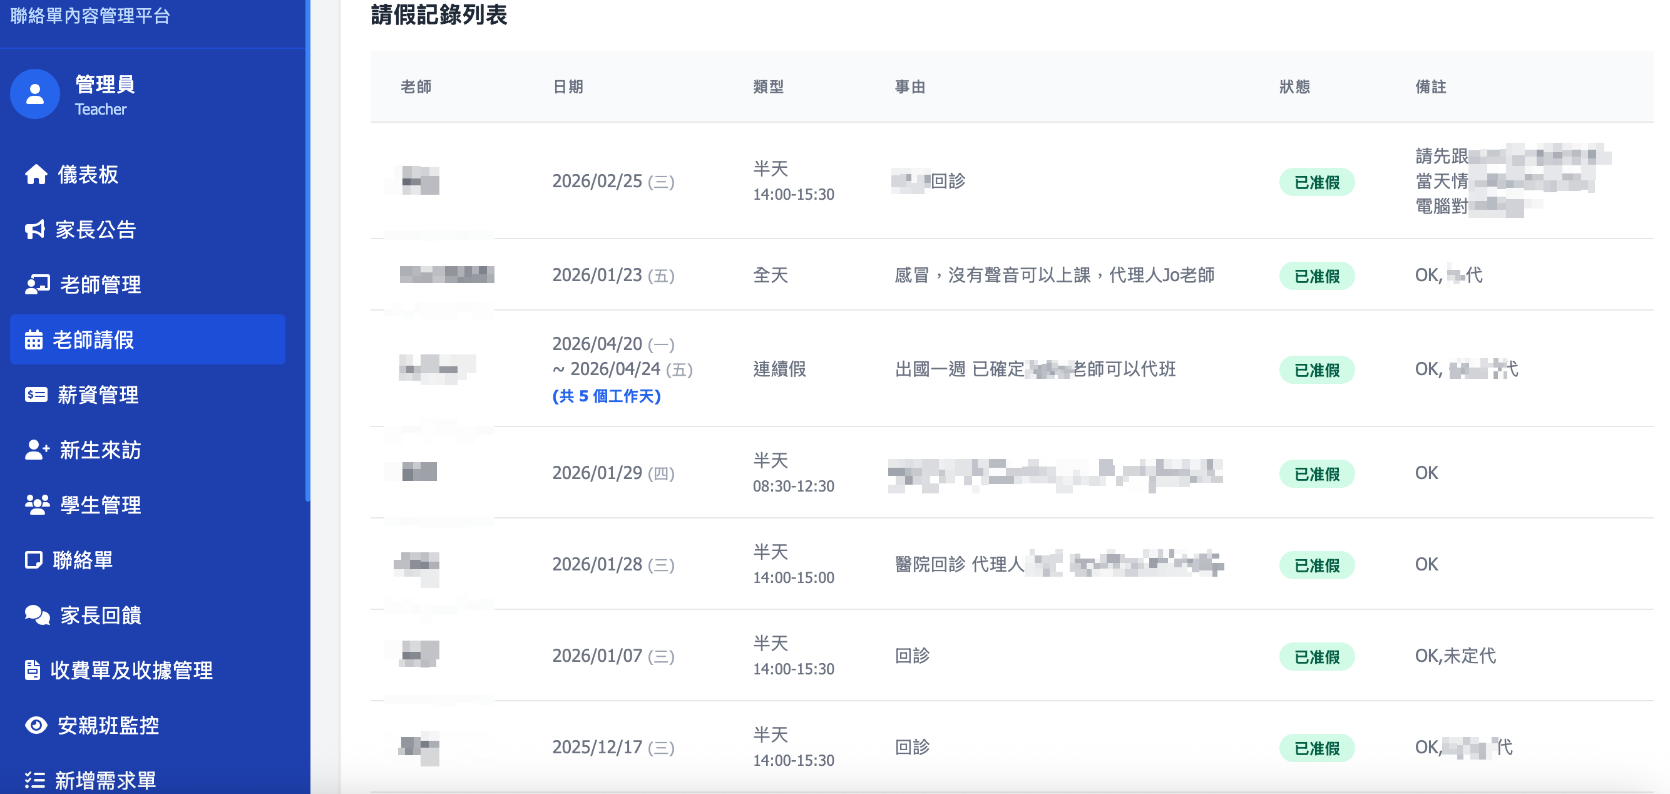Click the 狀態 column header
Screen dimensions: 1670x794
coord(1294,87)
